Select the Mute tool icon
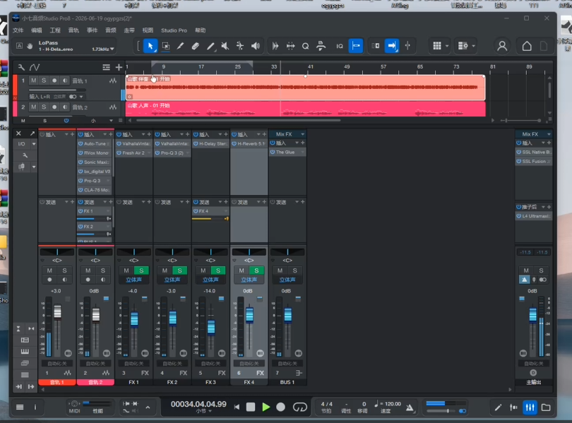This screenshot has height=423, width=572. click(225, 46)
